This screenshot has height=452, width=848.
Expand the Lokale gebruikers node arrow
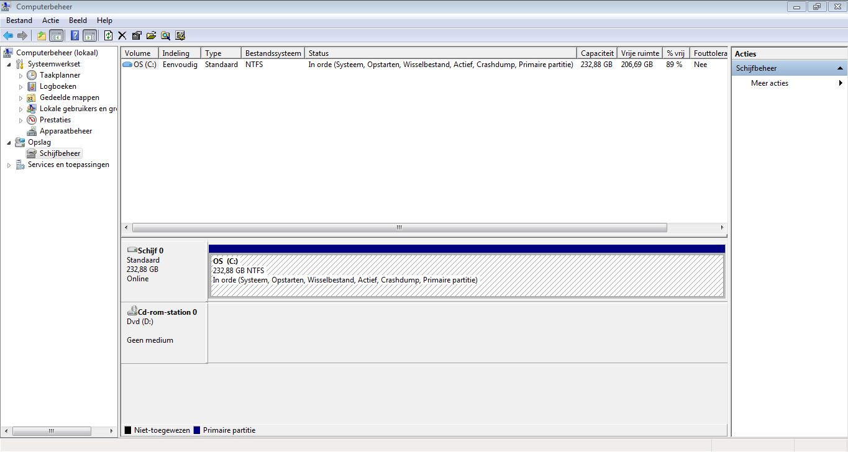coord(21,109)
